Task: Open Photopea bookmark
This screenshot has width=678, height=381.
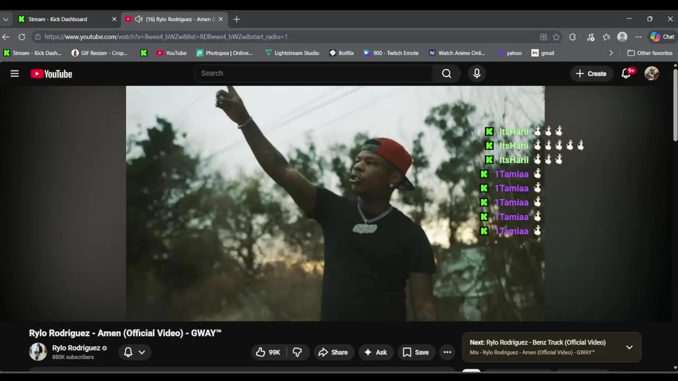Action: click(x=225, y=53)
